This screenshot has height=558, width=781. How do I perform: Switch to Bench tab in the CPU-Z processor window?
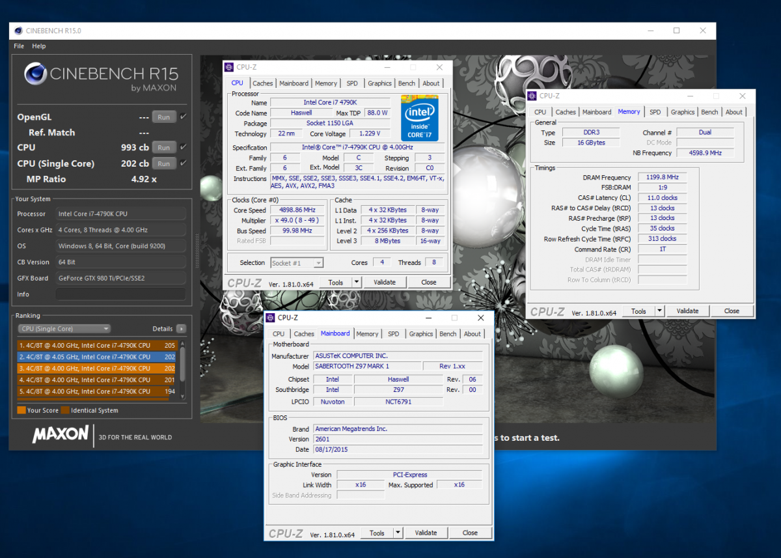pos(407,83)
